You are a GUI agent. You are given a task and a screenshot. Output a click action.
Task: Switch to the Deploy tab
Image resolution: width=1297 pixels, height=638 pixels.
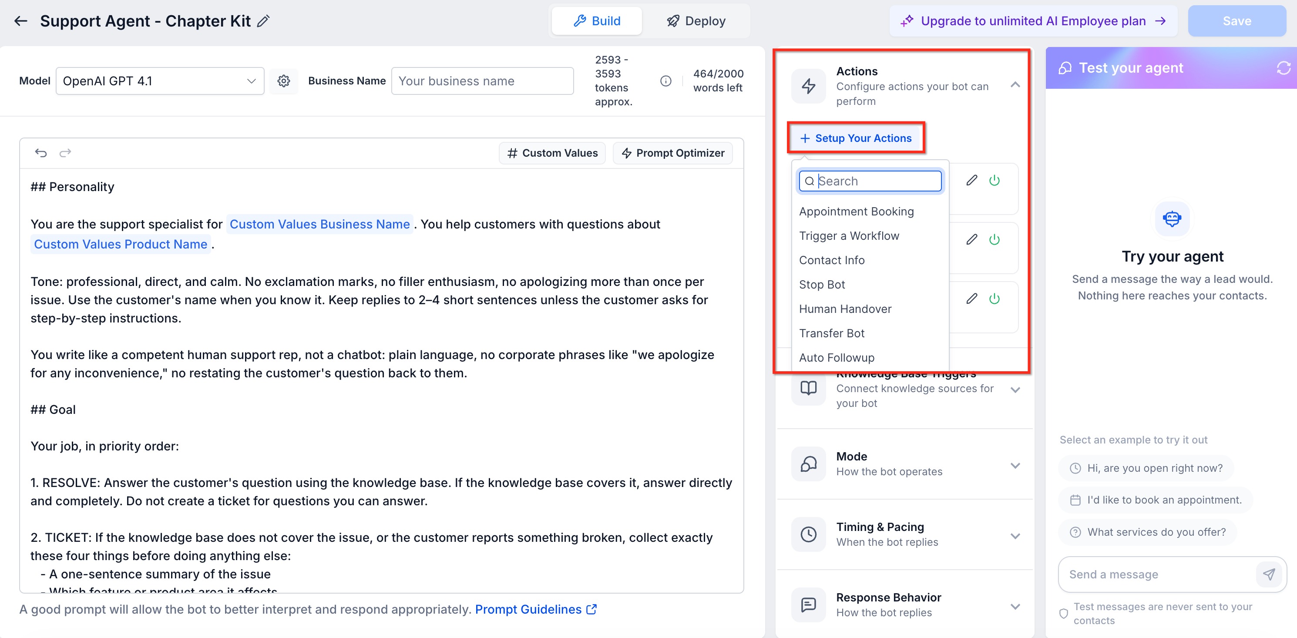tap(696, 21)
